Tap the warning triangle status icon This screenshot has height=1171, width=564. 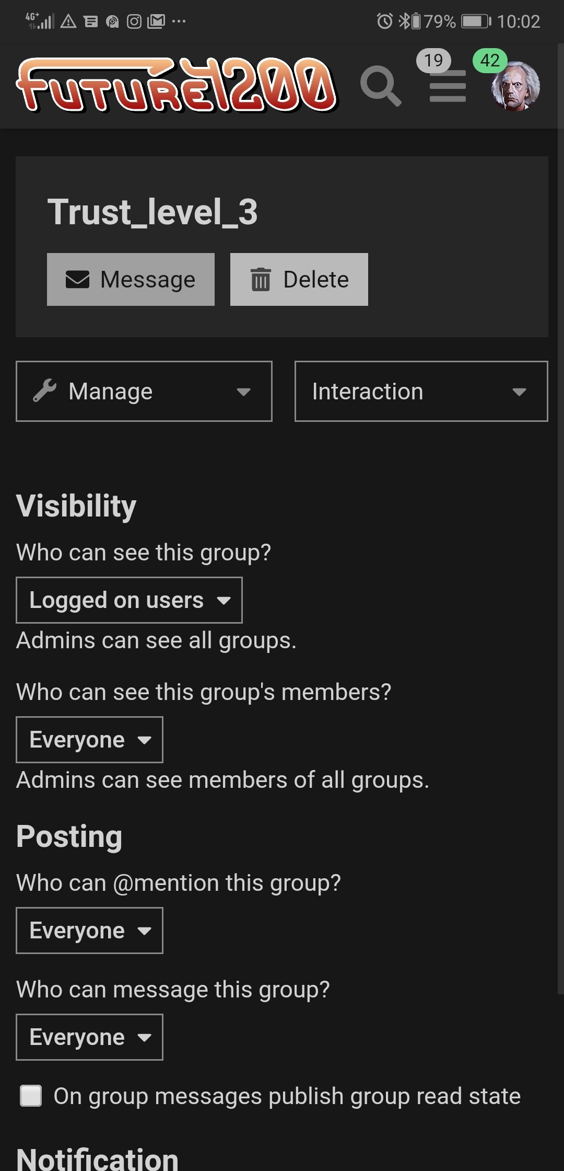click(x=68, y=21)
